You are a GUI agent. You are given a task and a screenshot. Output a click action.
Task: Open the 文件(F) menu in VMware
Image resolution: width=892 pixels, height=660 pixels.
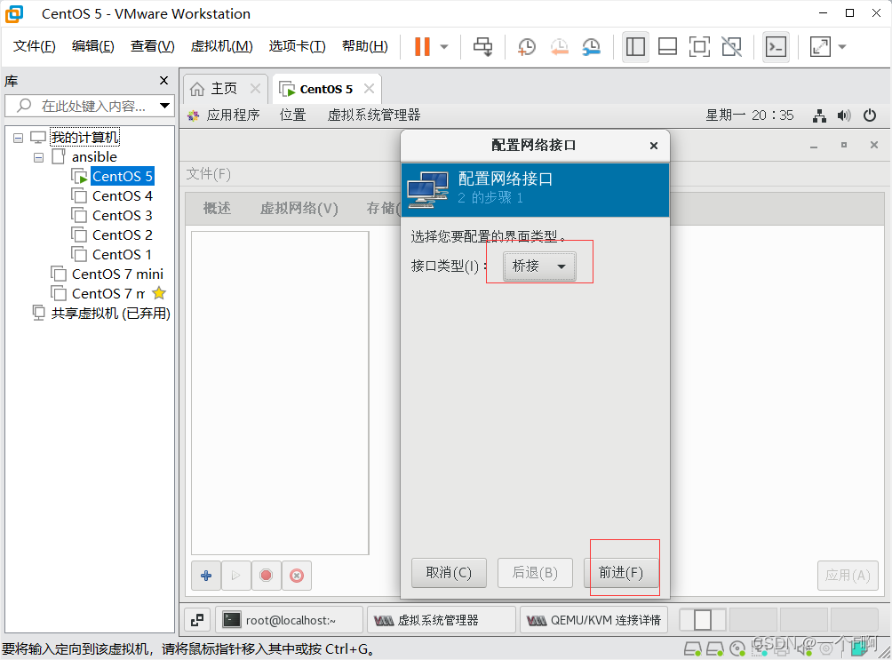click(34, 46)
